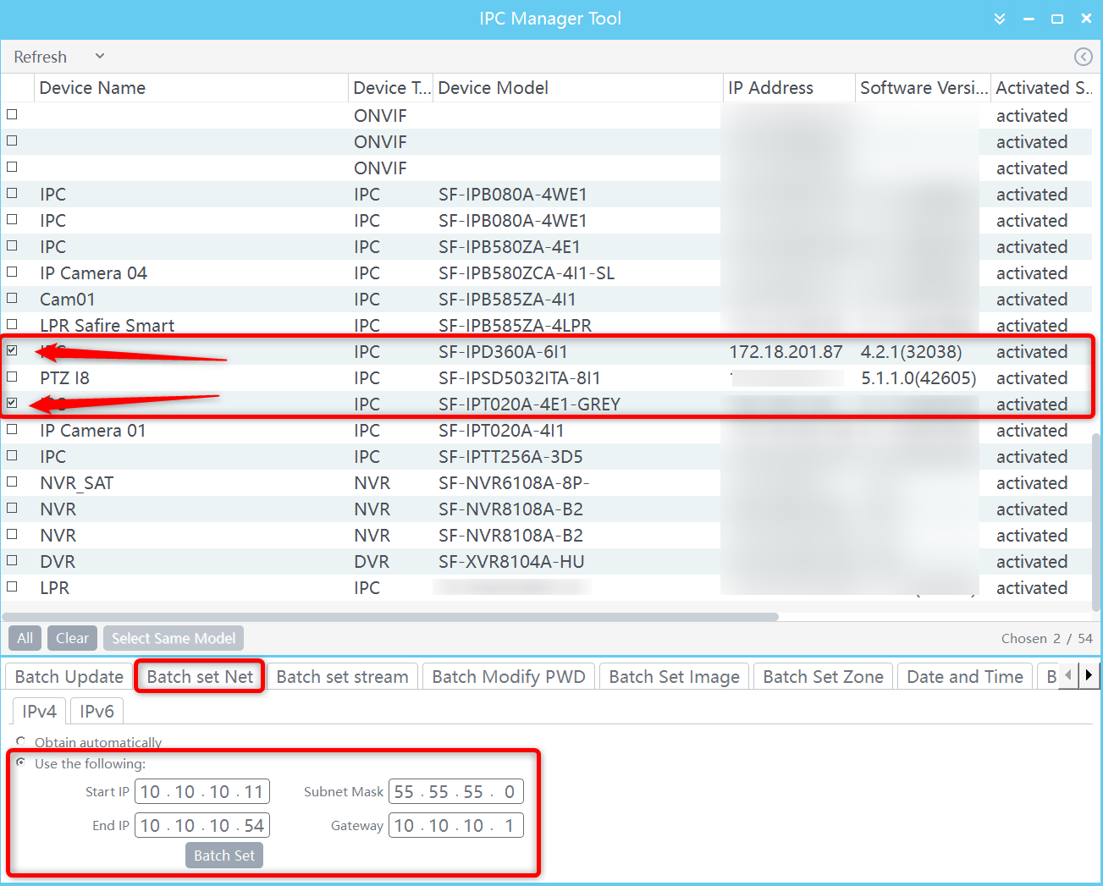Select the Obtain automatically radio option
Image resolution: width=1103 pixels, height=886 pixels.
[20, 741]
